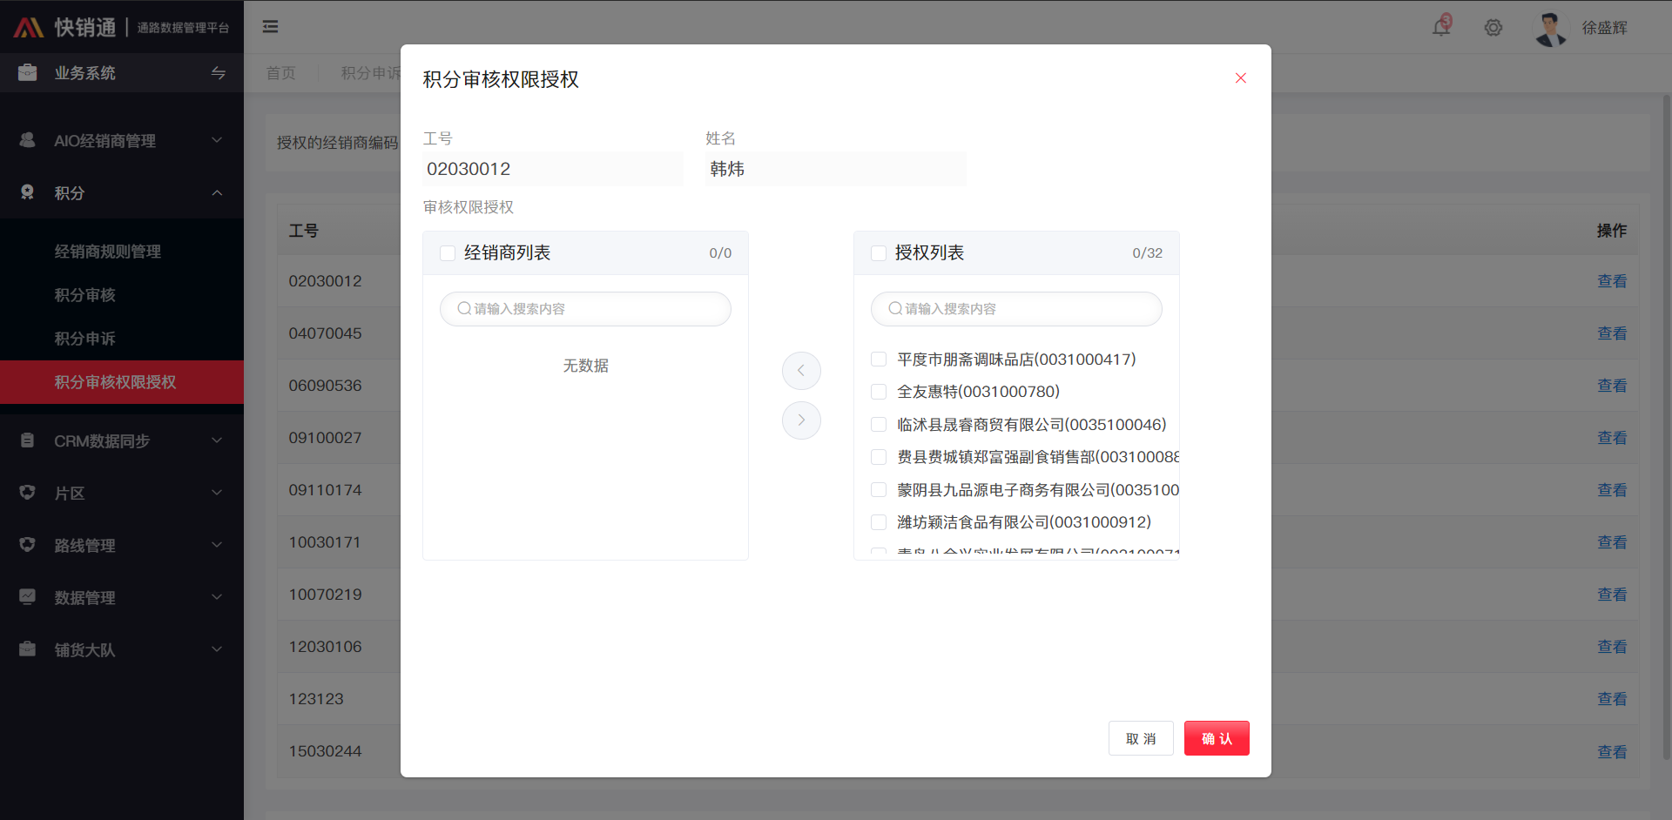Click the 取消 button
The height and width of the screenshot is (820, 1672).
(1141, 738)
